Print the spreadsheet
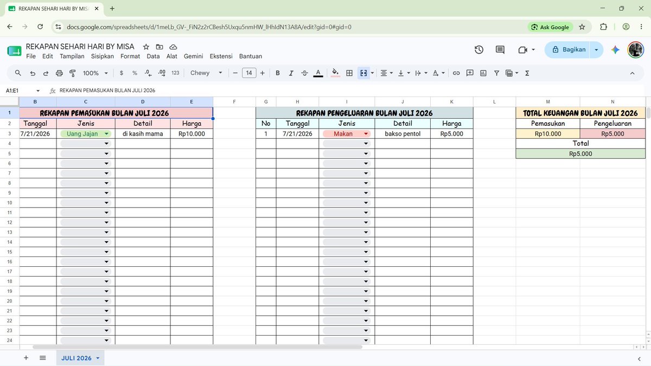This screenshot has width=651, height=366. coord(59,73)
